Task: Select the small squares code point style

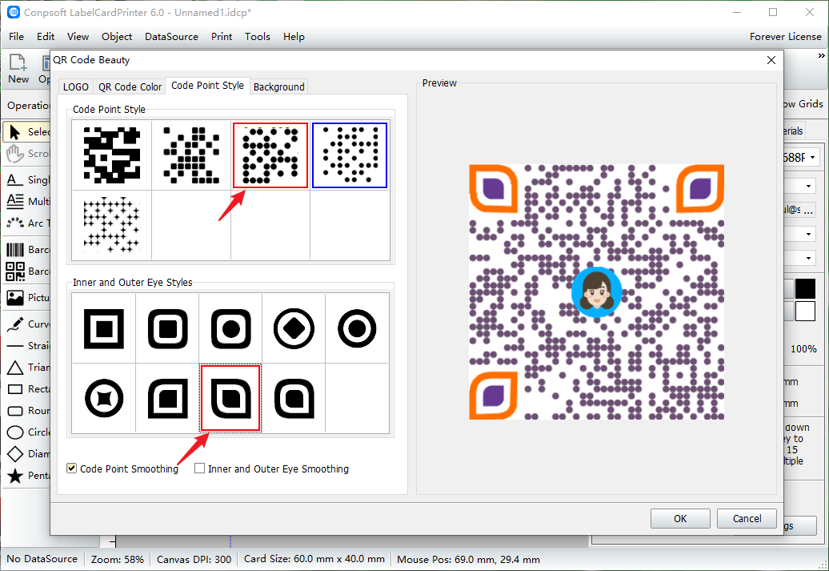Action: (x=191, y=155)
